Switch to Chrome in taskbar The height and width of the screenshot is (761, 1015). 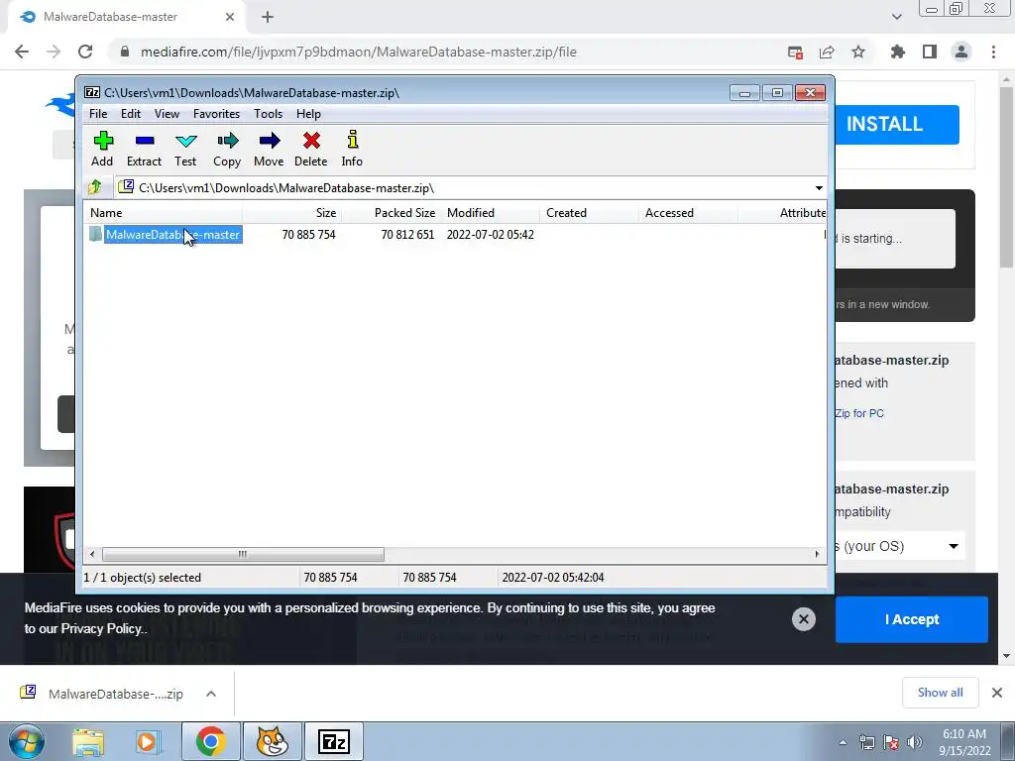tap(210, 741)
